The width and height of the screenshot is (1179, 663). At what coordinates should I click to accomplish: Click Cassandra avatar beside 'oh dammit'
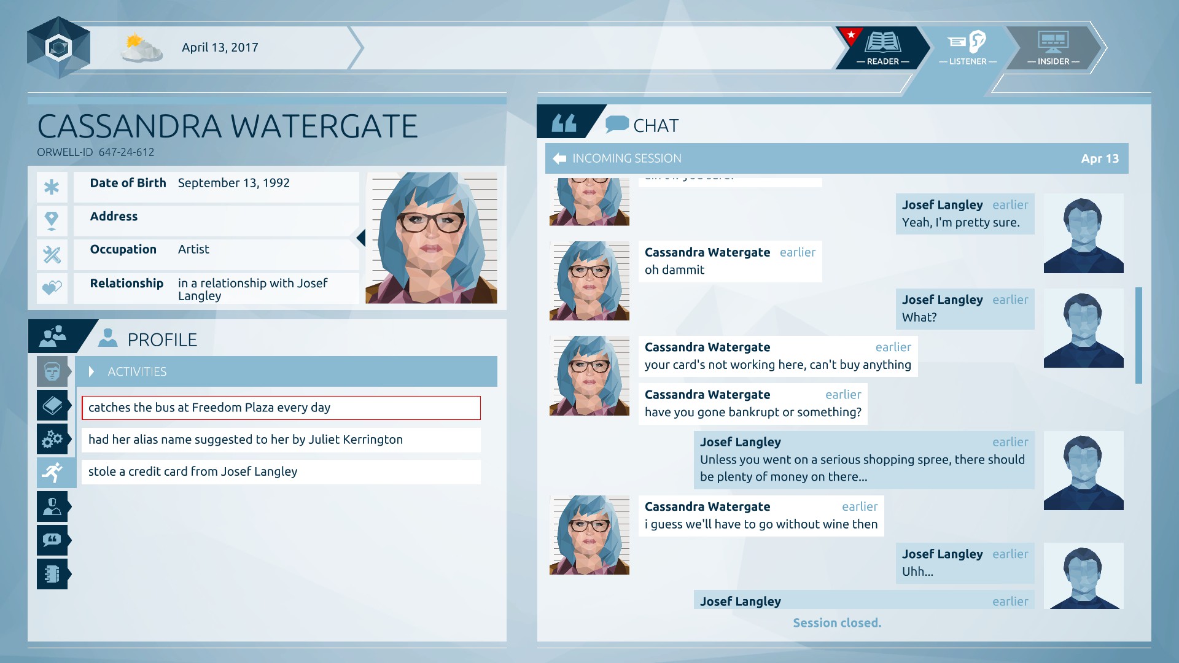click(589, 281)
